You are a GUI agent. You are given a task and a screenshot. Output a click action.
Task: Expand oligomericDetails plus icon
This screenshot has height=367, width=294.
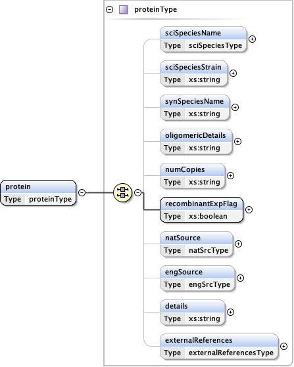click(x=237, y=142)
